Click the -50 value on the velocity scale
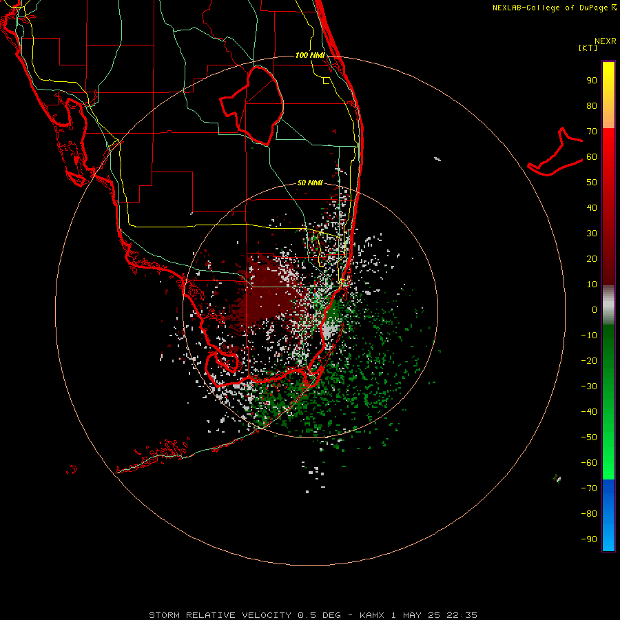This screenshot has height=620, width=620. pos(589,437)
